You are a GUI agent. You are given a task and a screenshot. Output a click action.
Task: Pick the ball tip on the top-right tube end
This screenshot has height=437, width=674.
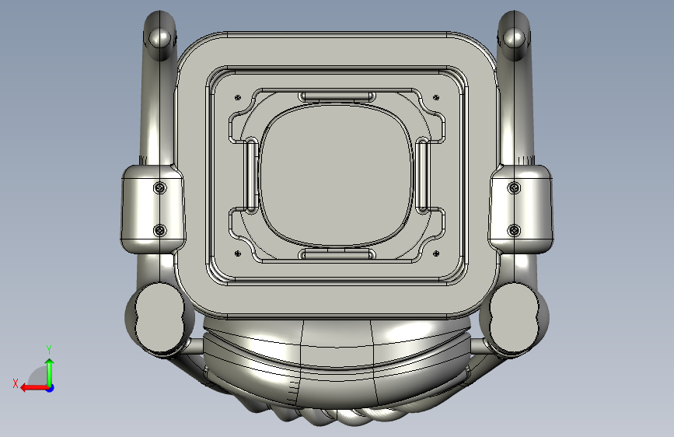click(x=514, y=38)
